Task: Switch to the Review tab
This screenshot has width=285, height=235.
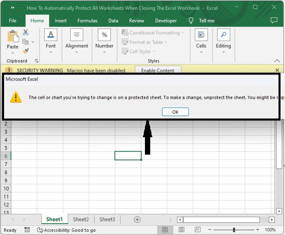Action: point(136,21)
